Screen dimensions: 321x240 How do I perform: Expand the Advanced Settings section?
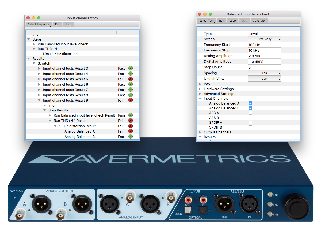point(200,94)
